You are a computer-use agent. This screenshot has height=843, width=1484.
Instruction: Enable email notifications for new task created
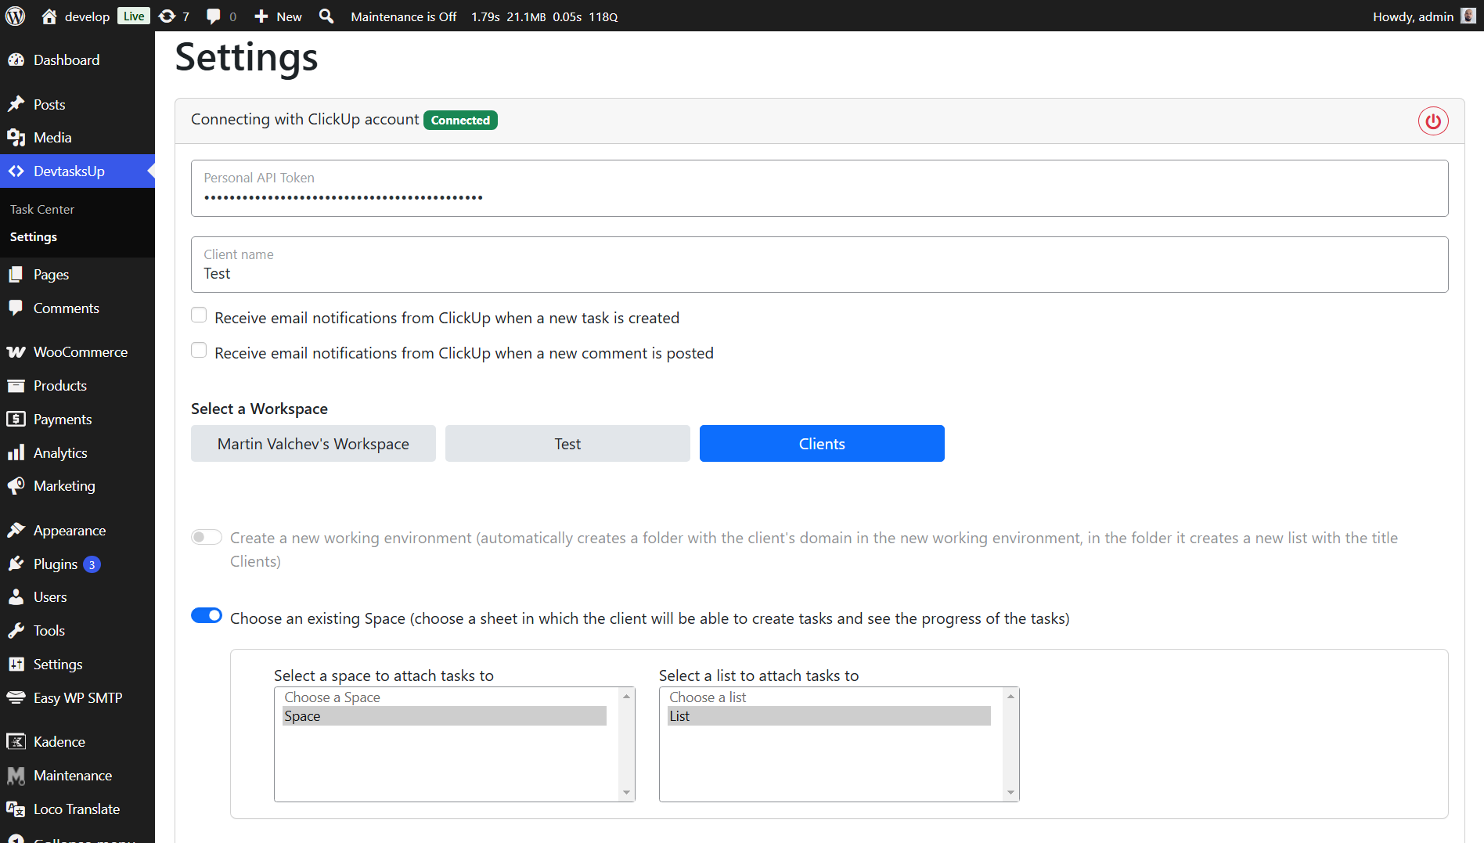point(199,315)
